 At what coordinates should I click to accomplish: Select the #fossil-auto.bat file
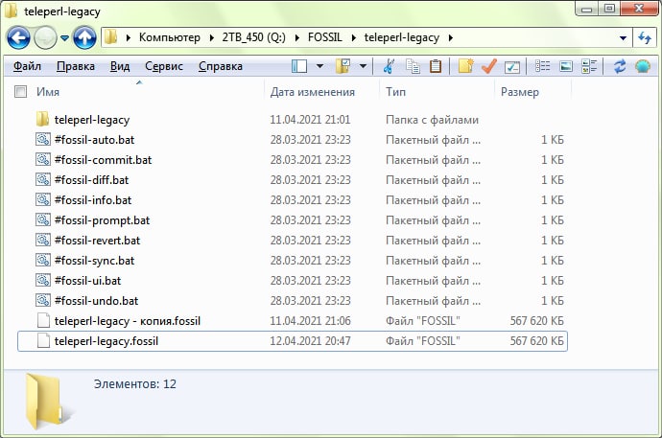(x=293, y=140)
